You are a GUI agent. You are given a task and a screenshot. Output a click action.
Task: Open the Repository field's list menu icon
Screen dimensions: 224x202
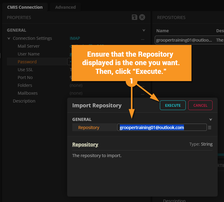210,128
